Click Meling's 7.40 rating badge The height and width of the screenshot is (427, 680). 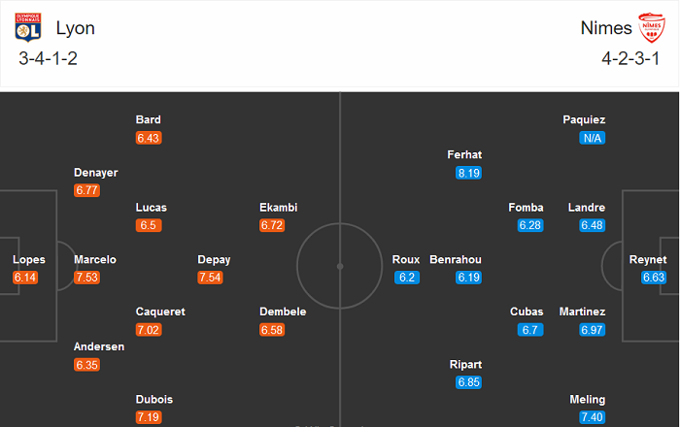592,417
